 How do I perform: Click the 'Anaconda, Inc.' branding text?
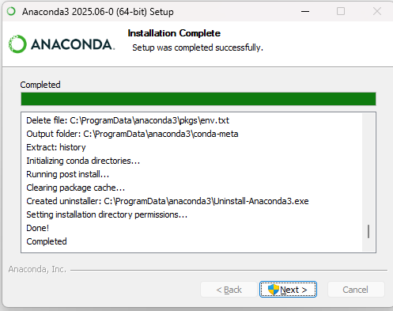point(37,269)
